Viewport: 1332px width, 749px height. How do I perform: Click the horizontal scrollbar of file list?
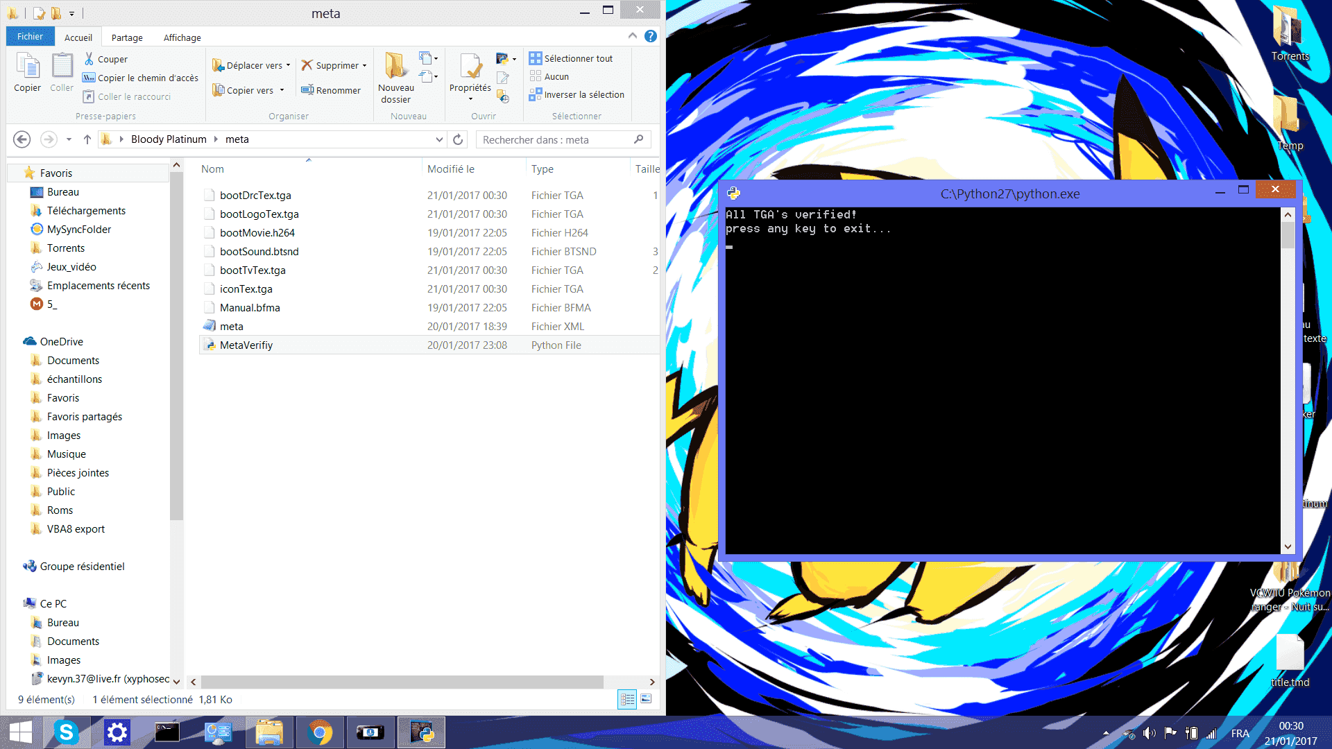(402, 682)
